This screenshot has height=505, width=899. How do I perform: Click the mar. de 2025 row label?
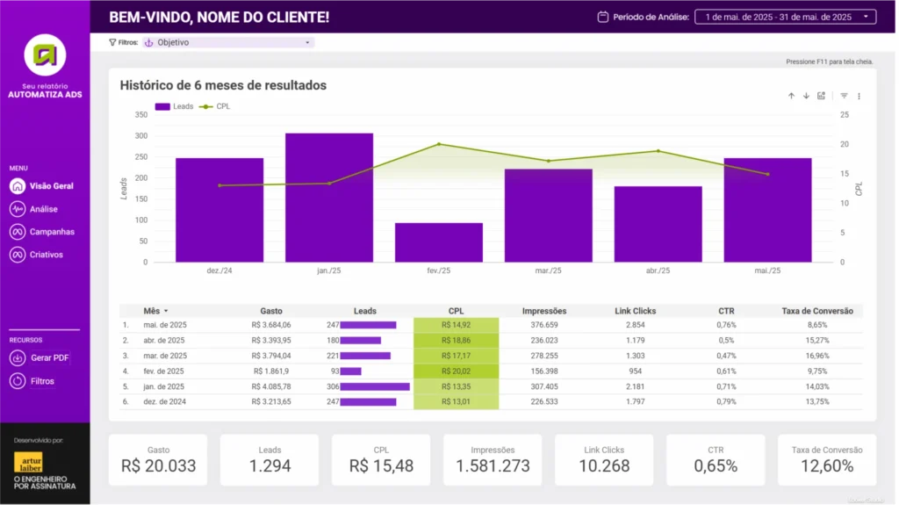164,356
